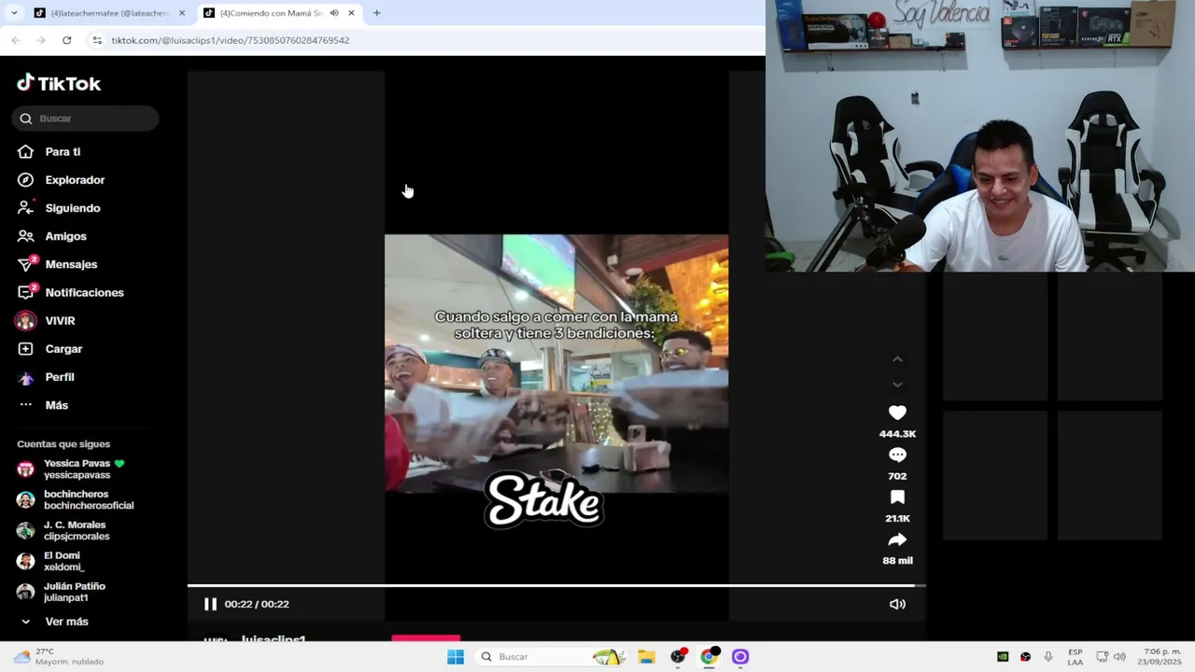
Task: View site information icon
Action: click(97, 40)
